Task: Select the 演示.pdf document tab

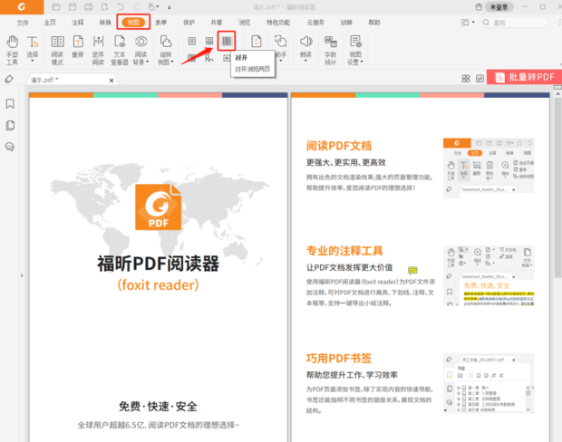Action: [72, 80]
